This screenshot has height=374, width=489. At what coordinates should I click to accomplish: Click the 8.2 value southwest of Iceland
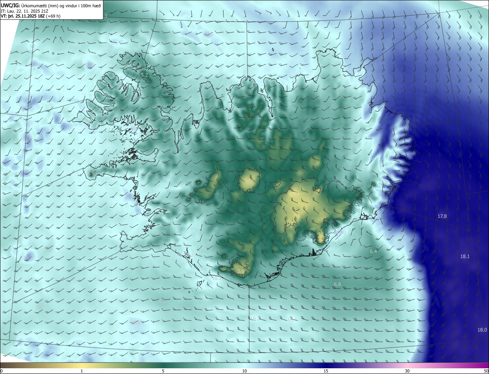click(162, 301)
